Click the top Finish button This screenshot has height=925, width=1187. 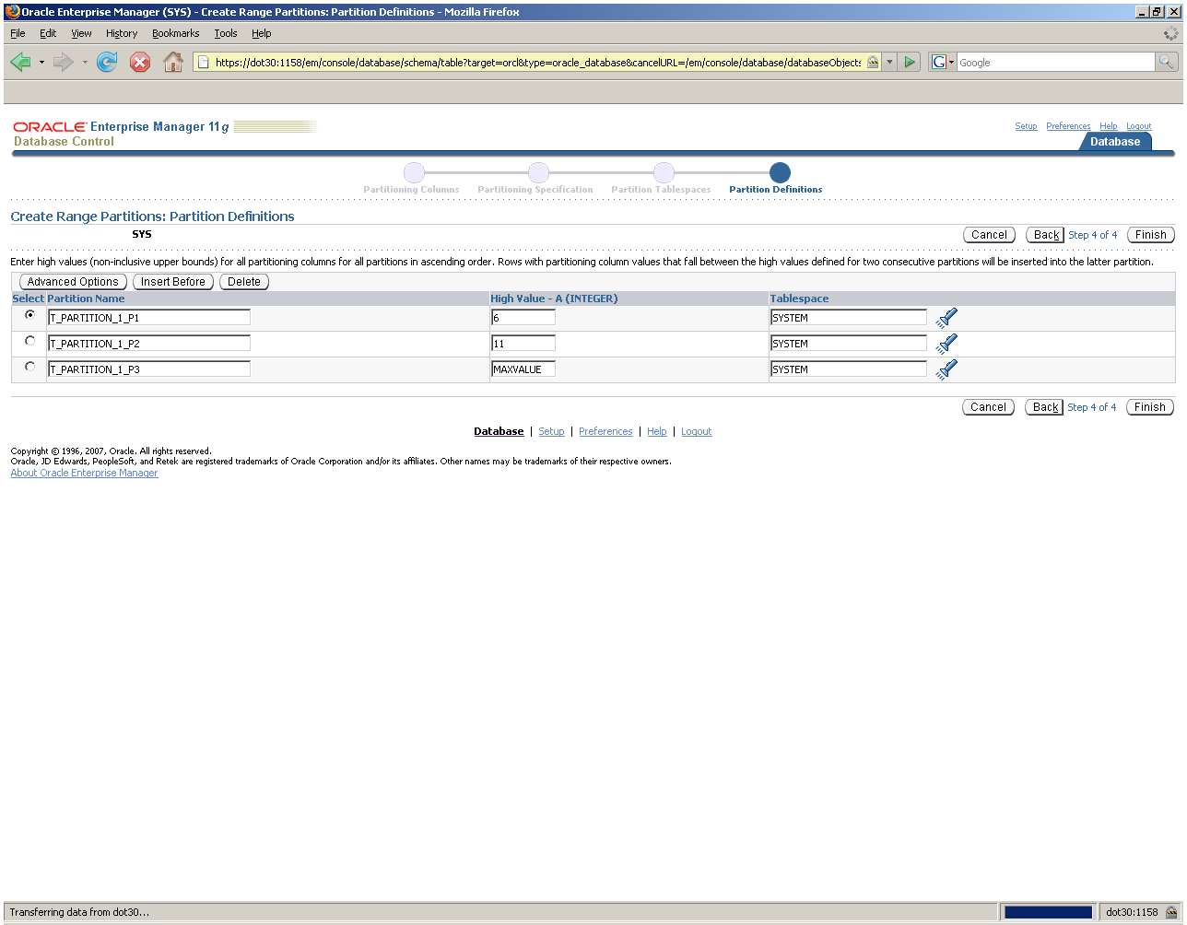pyautogui.click(x=1151, y=235)
